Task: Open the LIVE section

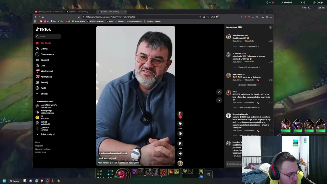Action: [41, 65]
